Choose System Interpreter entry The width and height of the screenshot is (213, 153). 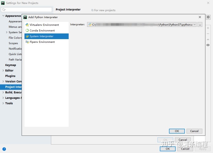pyautogui.click(x=46, y=36)
